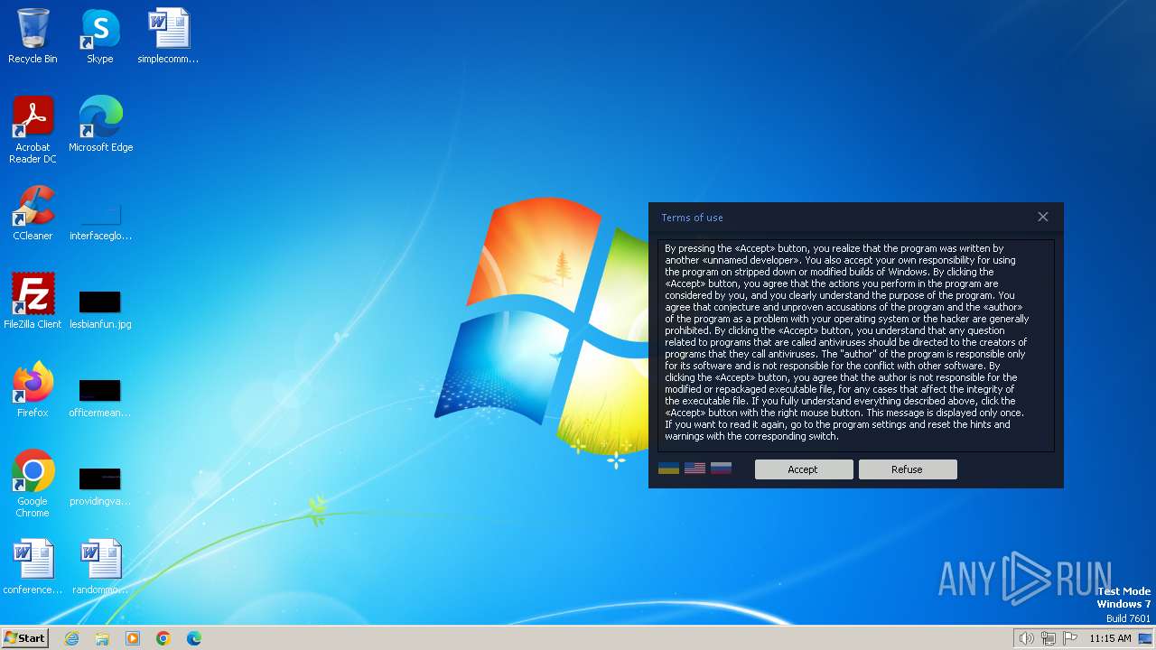Open the Firefox desktop shortcut
Image resolution: width=1156 pixels, height=650 pixels.
click(33, 390)
